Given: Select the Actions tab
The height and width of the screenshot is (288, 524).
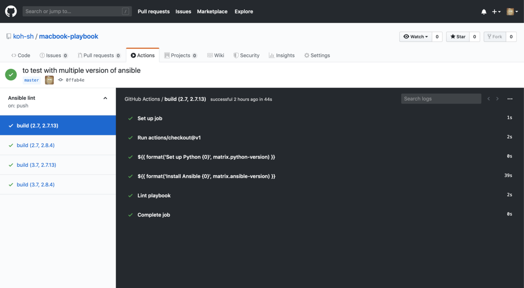Looking at the screenshot, I should [x=143, y=55].
